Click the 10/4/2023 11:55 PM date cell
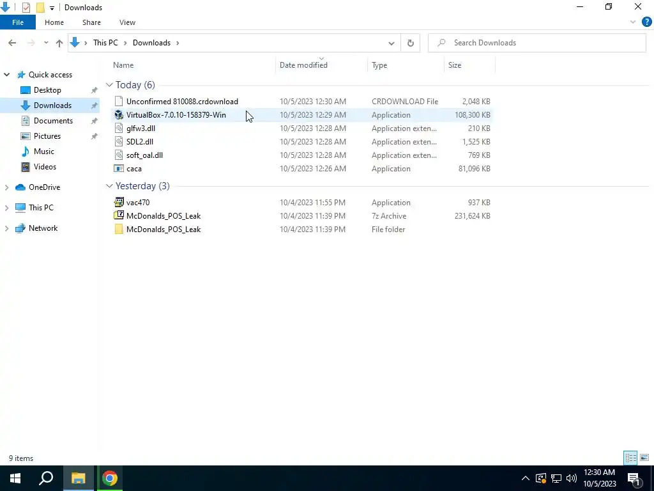 (312, 203)
